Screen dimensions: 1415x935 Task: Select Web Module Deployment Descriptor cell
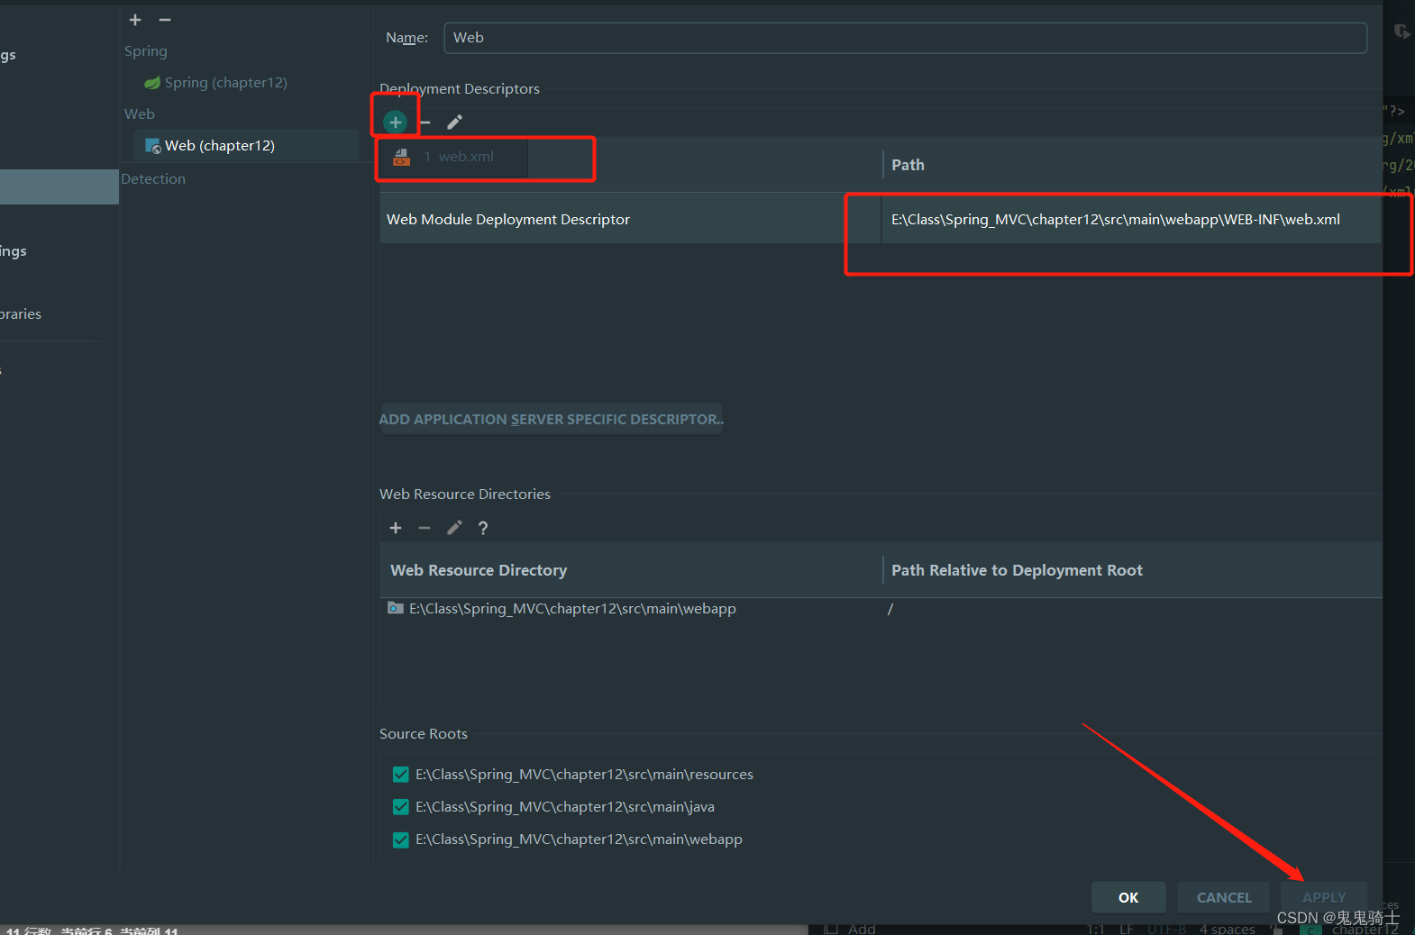pos(630,219)
